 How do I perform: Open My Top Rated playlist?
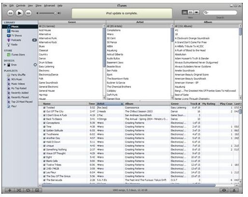tap(19, 88)
